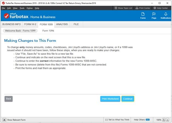This screenshot has height=123, width=172.
Task: Open Show Topic List
Action: [123, 8]
